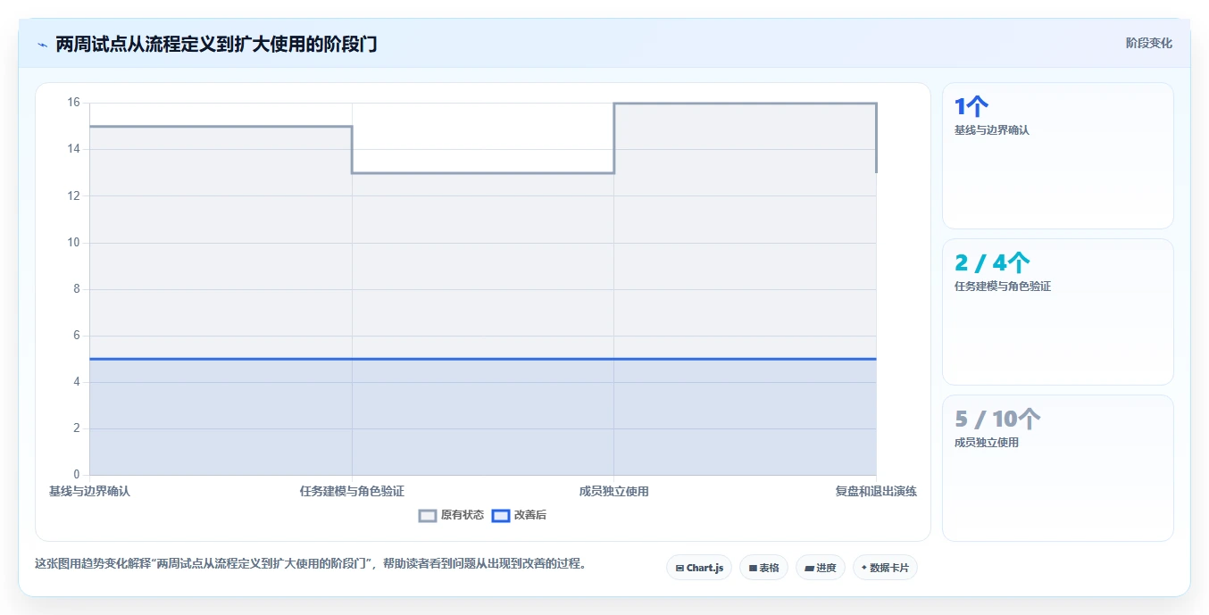
Task: Click the y-axis value 10
Action: coord(73,243)
